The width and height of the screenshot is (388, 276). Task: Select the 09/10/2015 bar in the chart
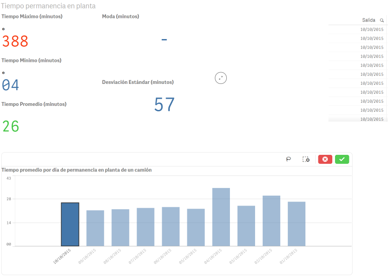95,228
